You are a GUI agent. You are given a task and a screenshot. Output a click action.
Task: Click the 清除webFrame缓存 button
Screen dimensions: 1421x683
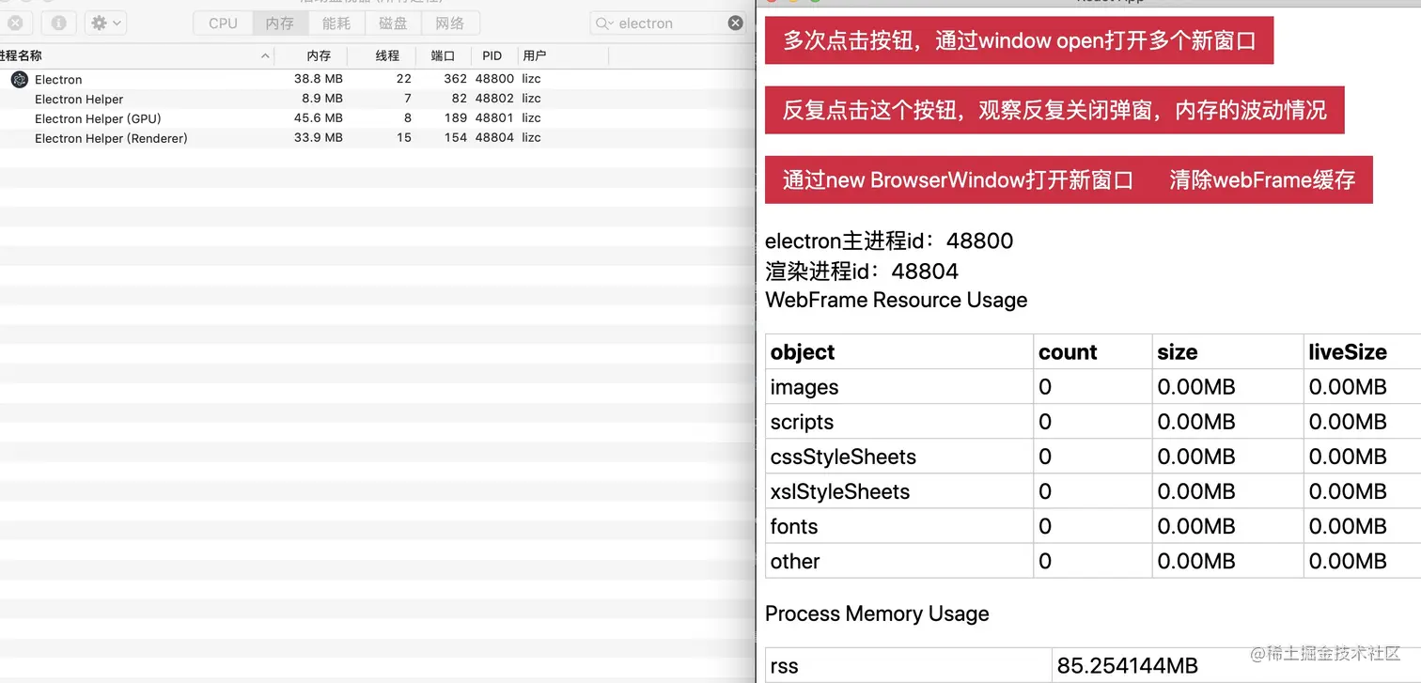[x=1262, y=179]
